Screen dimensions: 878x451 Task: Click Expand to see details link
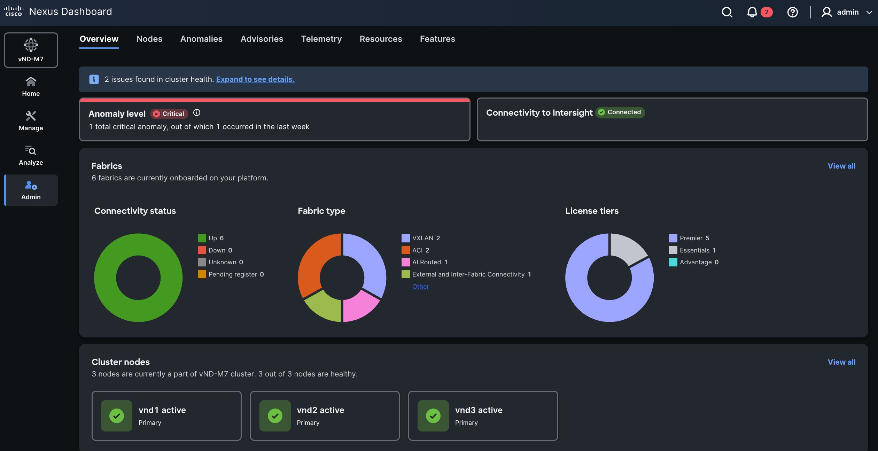pyautogui.click(x=255, y=79)
